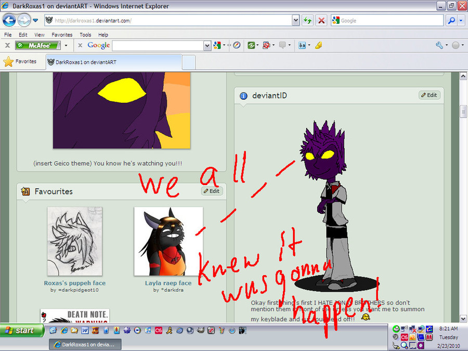
Task: Click the Google toolbar logo
Action: (98, 45)
